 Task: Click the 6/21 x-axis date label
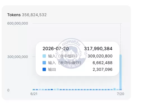click(34, 94)
